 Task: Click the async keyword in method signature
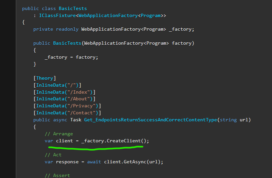60,120
